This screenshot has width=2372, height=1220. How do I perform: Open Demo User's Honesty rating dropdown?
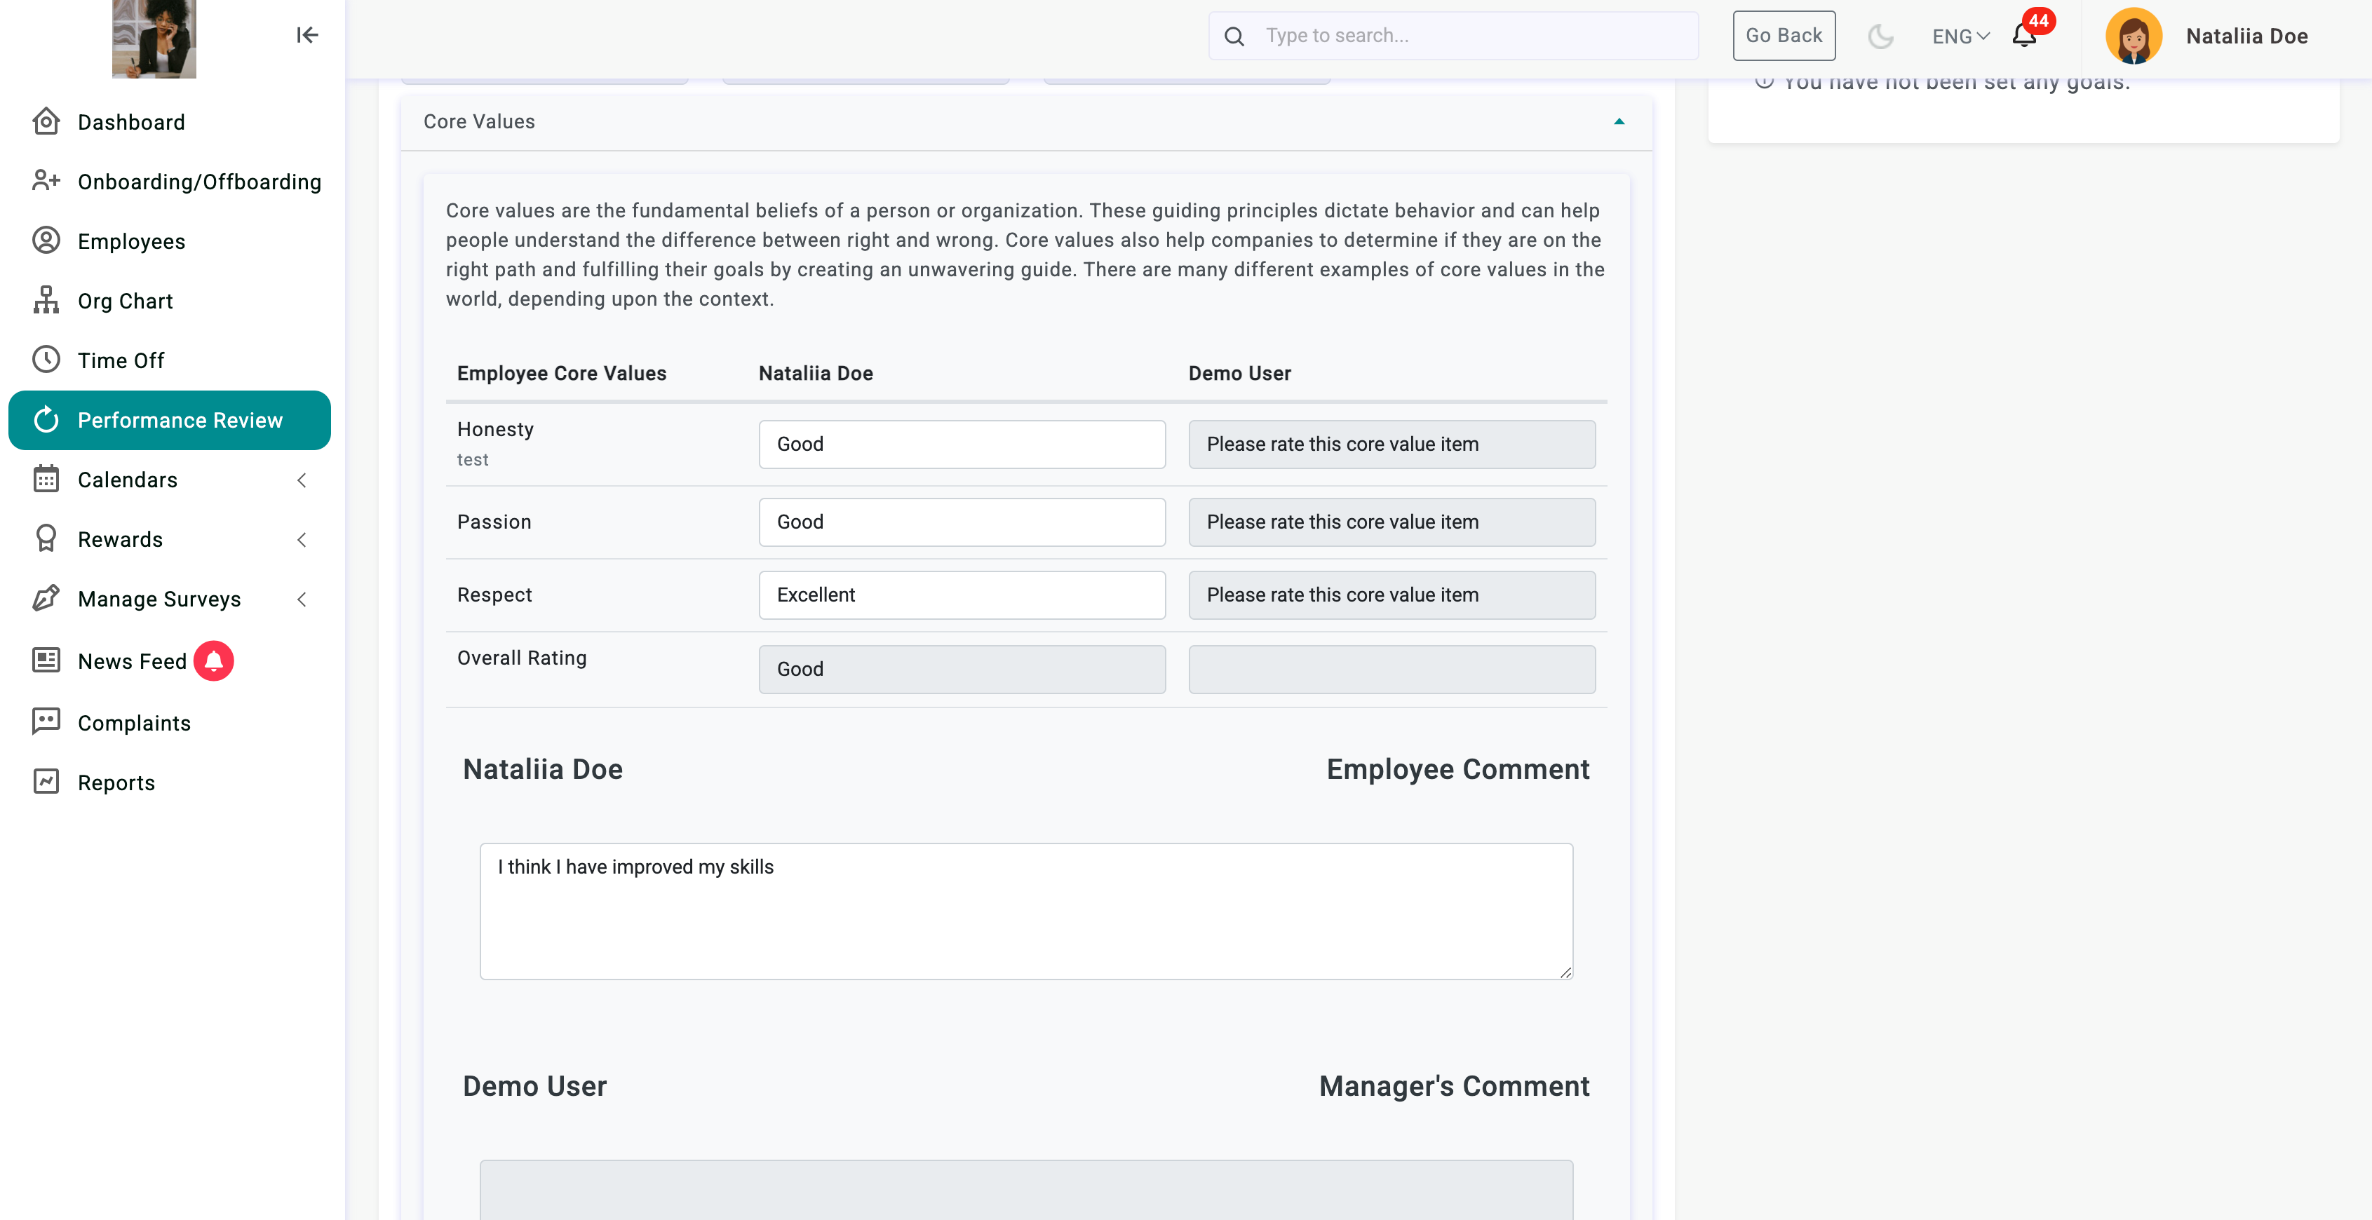tap(1391, 444)
